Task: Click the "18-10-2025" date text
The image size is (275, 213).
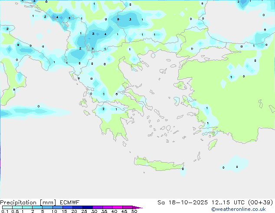Action: [188, 203]
